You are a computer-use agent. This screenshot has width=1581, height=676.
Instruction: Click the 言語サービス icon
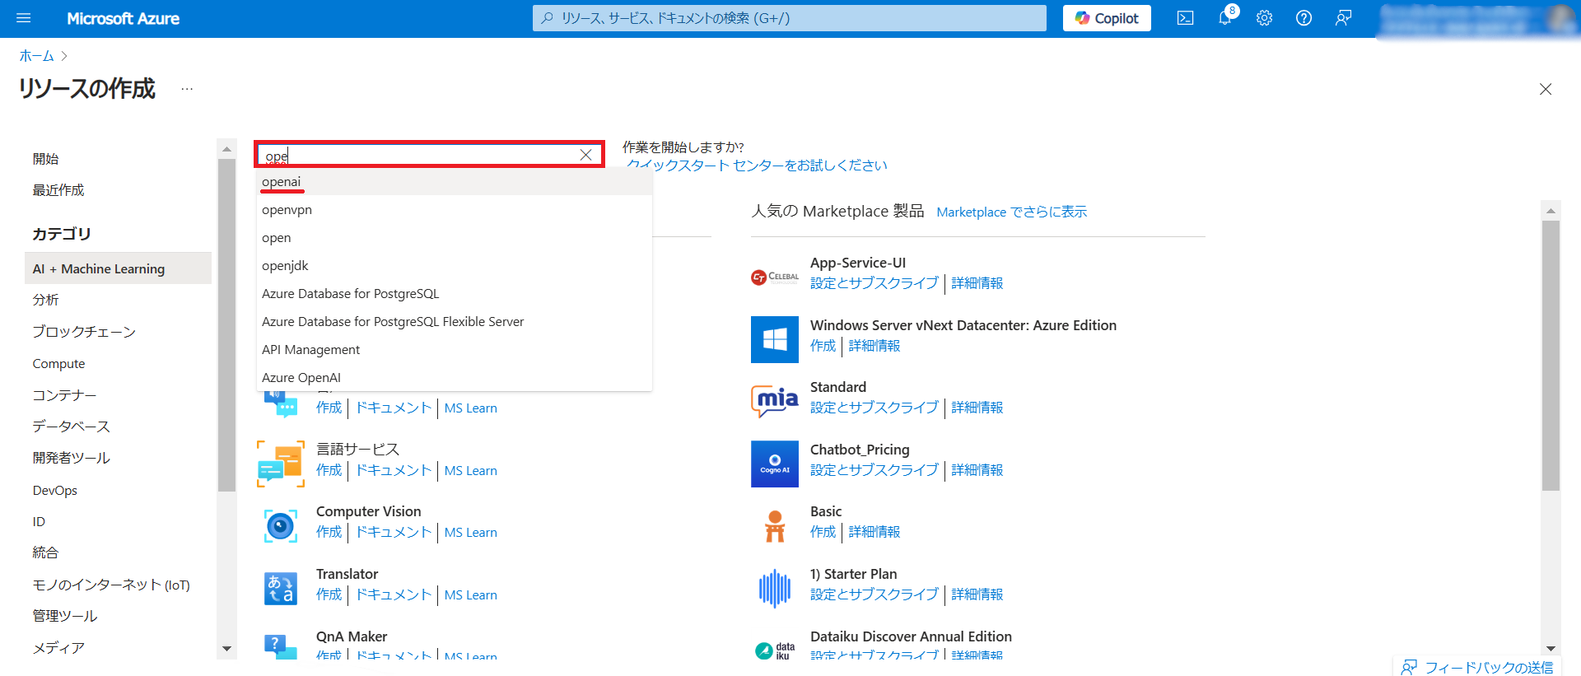point(281,463)
